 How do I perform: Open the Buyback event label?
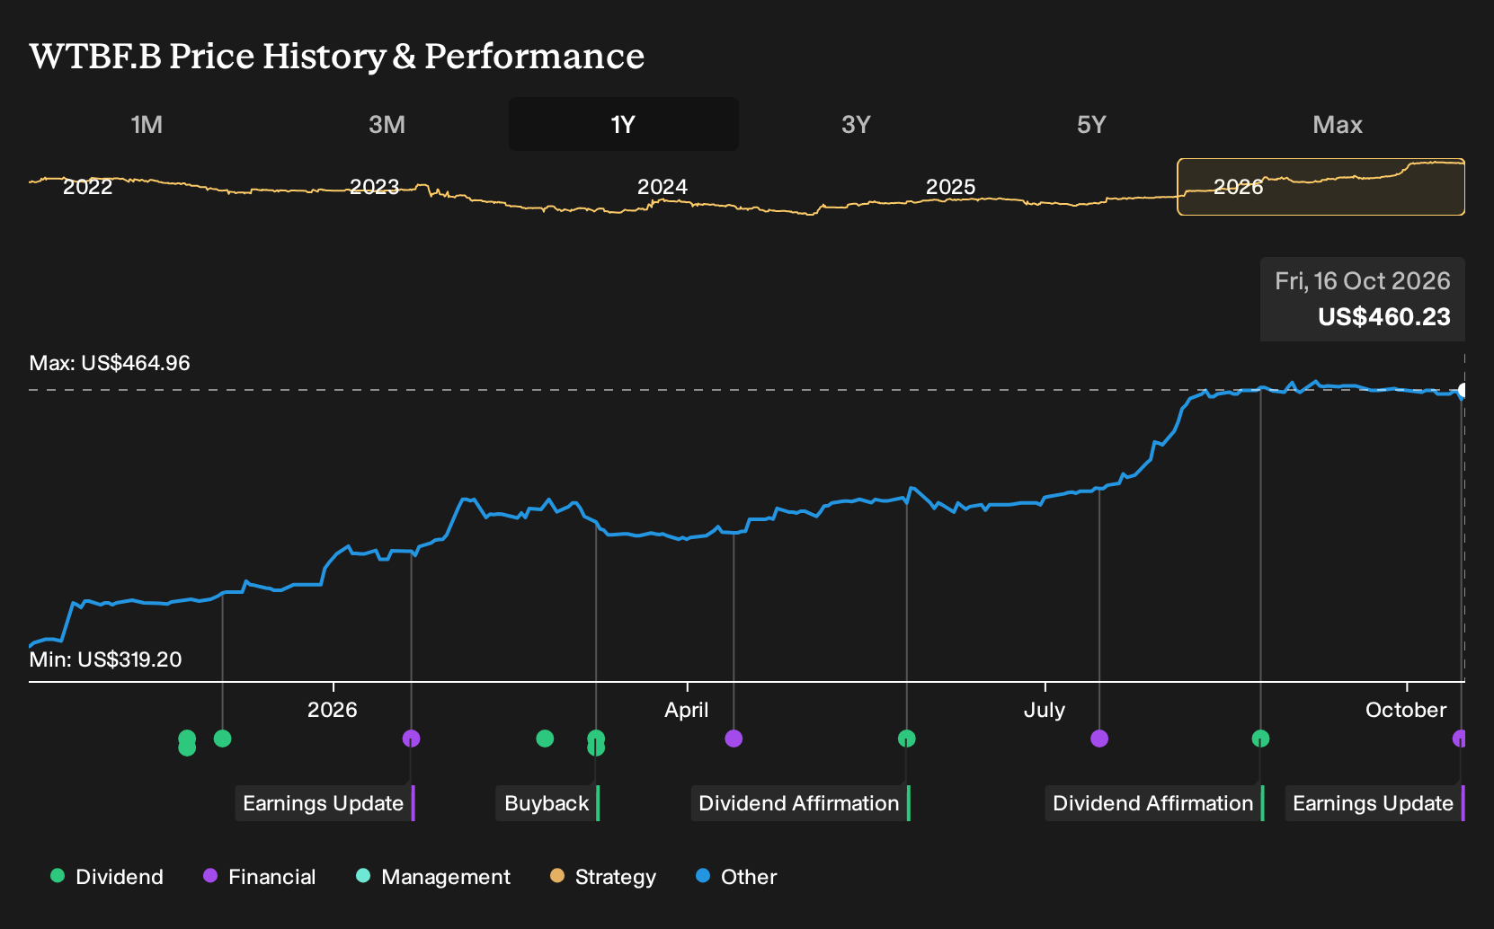coord(547,803)
